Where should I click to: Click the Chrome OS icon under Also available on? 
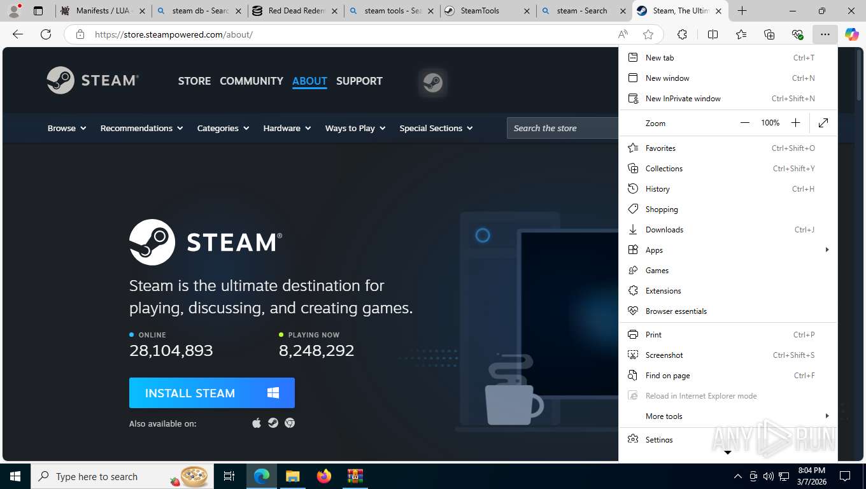click(290, 423)
